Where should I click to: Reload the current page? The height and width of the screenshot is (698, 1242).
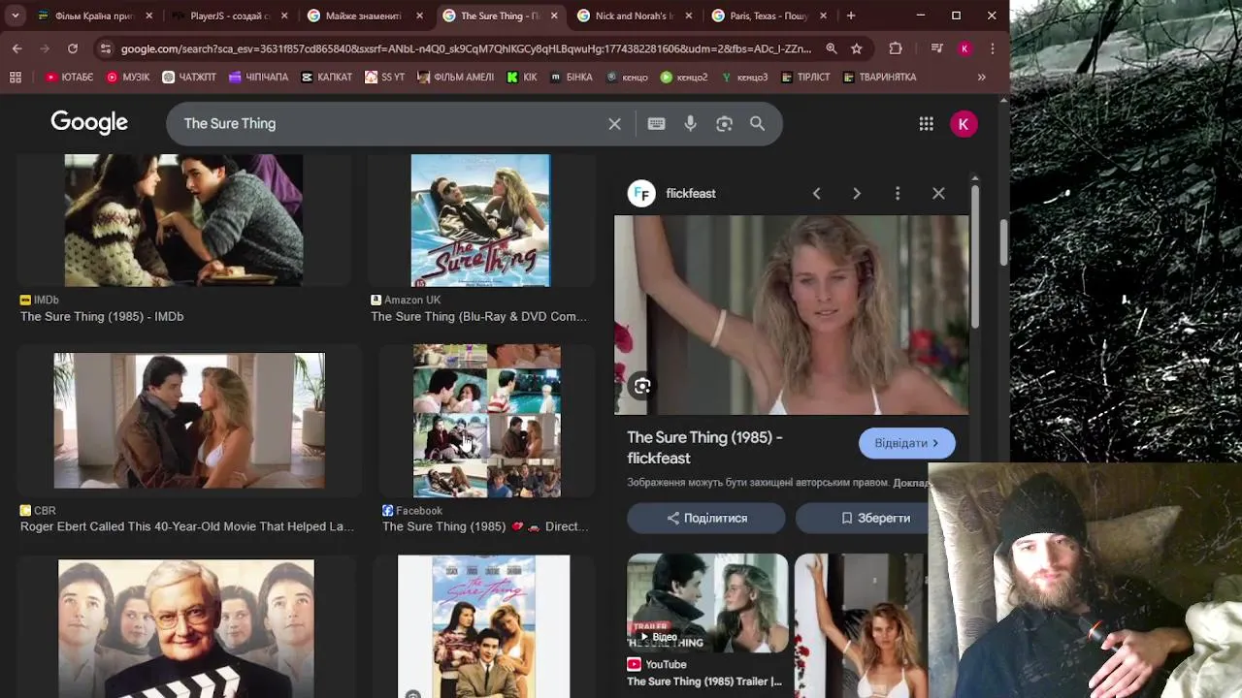click(73, 48)
